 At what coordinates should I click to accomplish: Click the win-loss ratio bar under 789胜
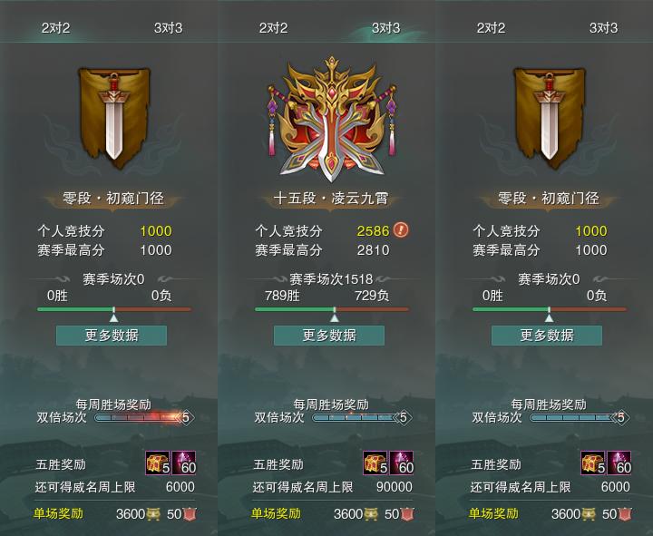click(332, 309)
